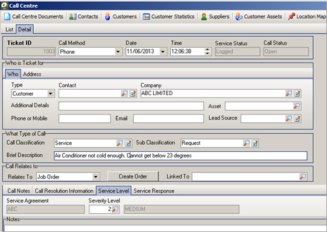
Task: Click into the Notes text area
Action: (x=165, y=228)
